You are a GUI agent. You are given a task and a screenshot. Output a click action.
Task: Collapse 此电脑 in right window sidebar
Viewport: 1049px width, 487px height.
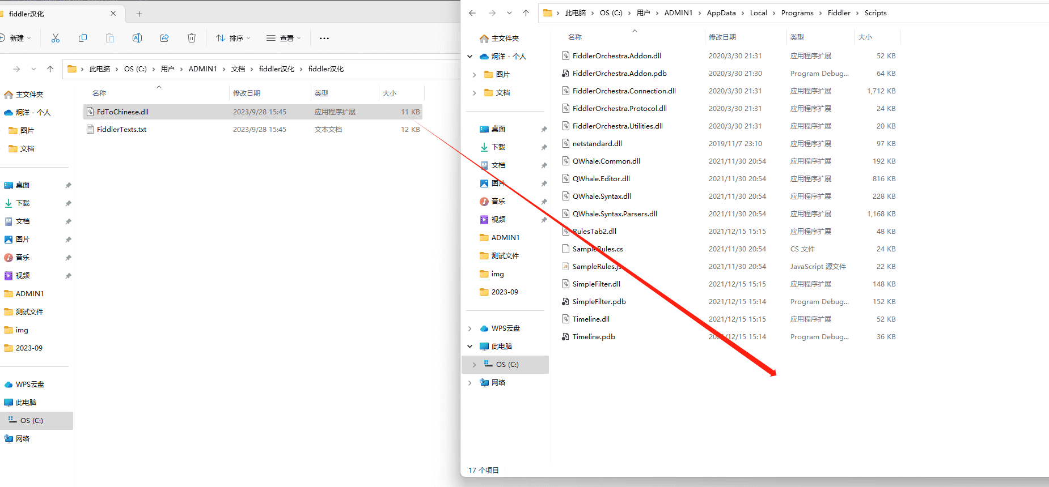click(470, 347)
